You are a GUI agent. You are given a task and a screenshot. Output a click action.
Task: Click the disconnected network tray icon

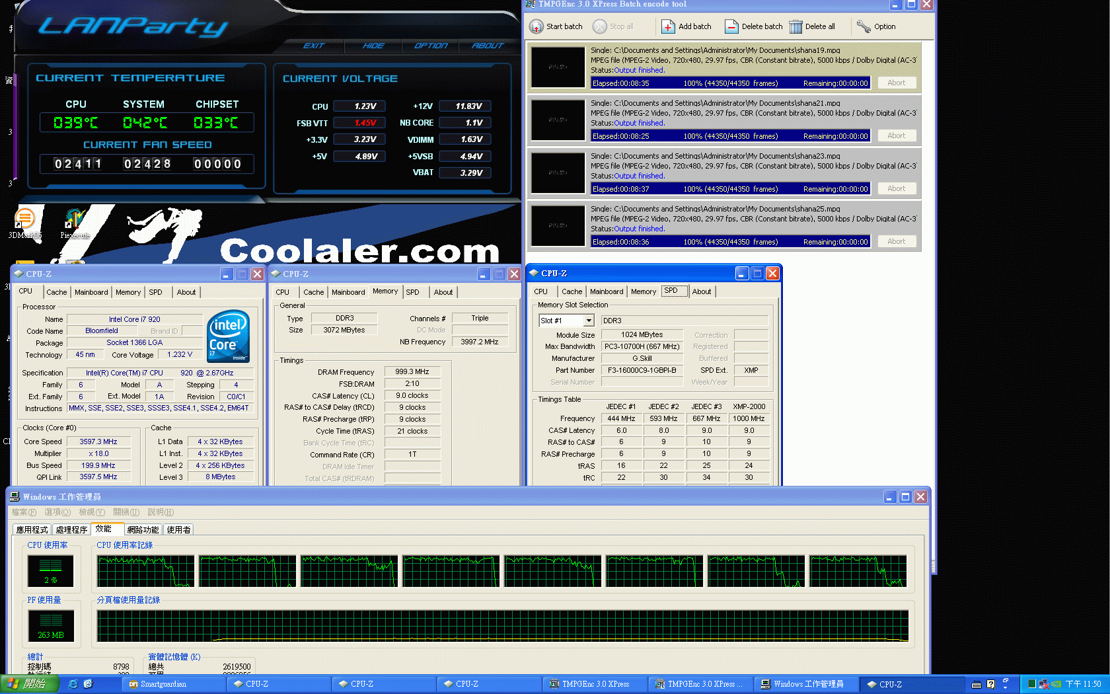(1043, 684)
